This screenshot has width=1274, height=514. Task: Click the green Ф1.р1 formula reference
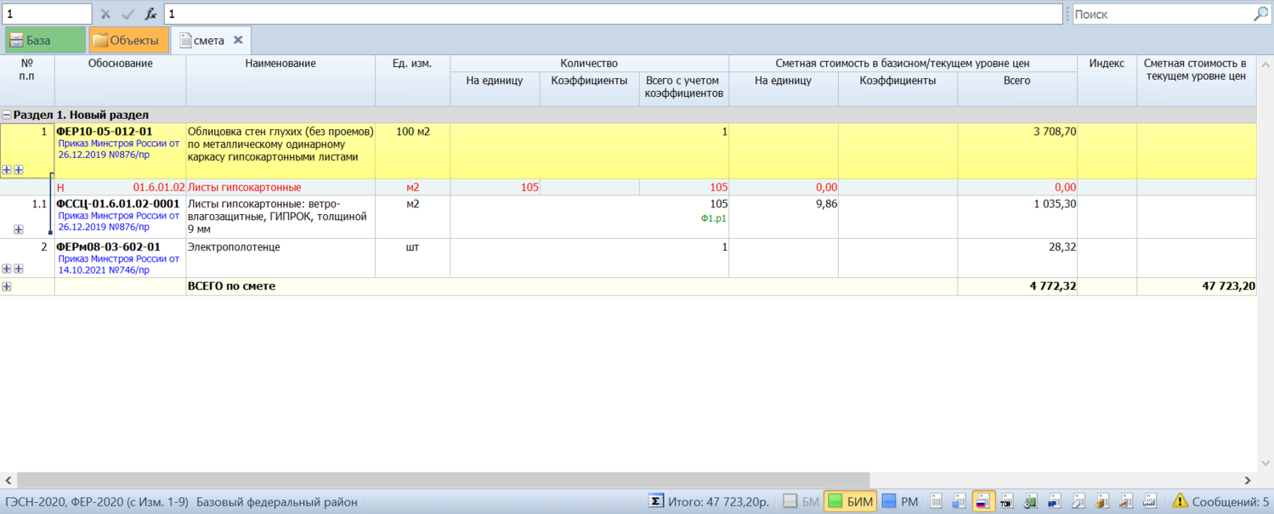coord(714,219)
